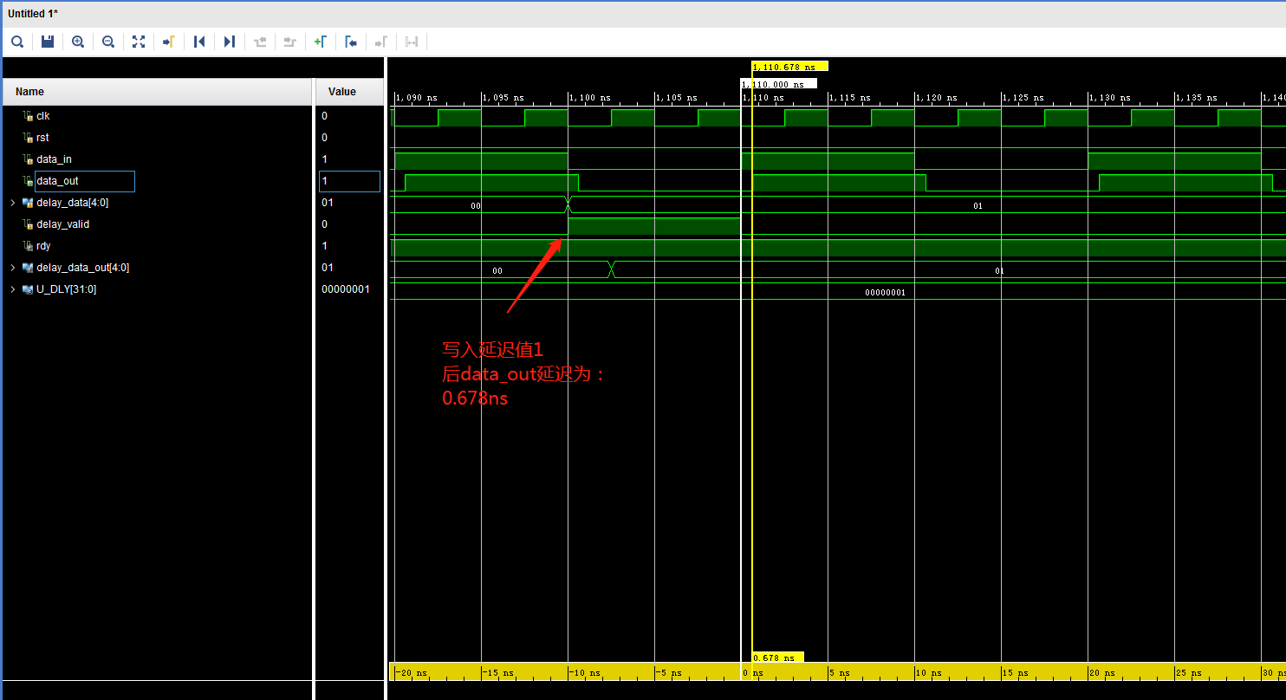The height and width of the screenshot is (700, 1286).
Task: Jump to time zero start
Action: [199, 42]
